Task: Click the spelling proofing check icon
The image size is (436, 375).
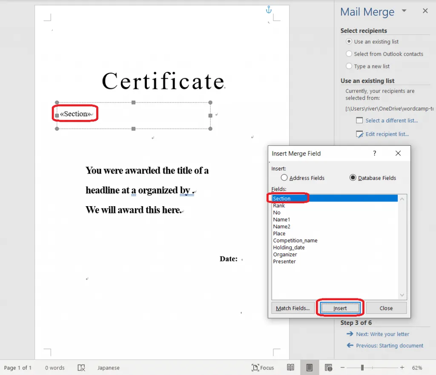Action: (x=82, y=368)
